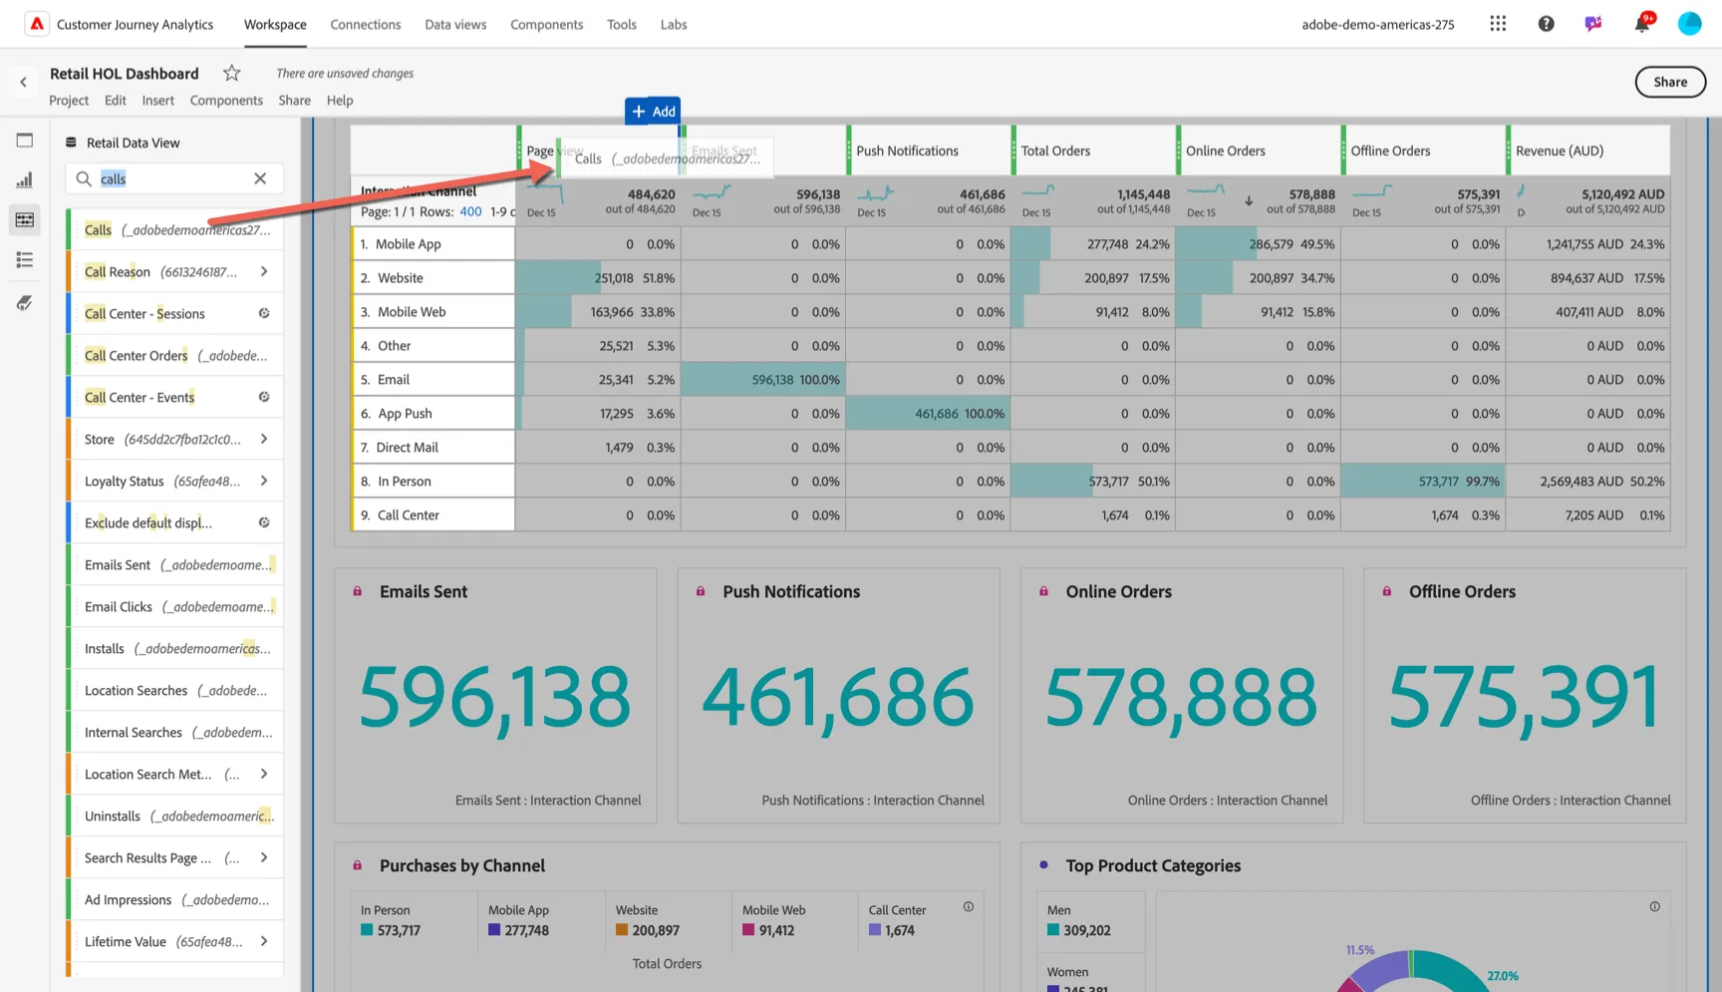1722x992 pixels.
Task: Select the Online Orders column header
Action: point(1225,151)
